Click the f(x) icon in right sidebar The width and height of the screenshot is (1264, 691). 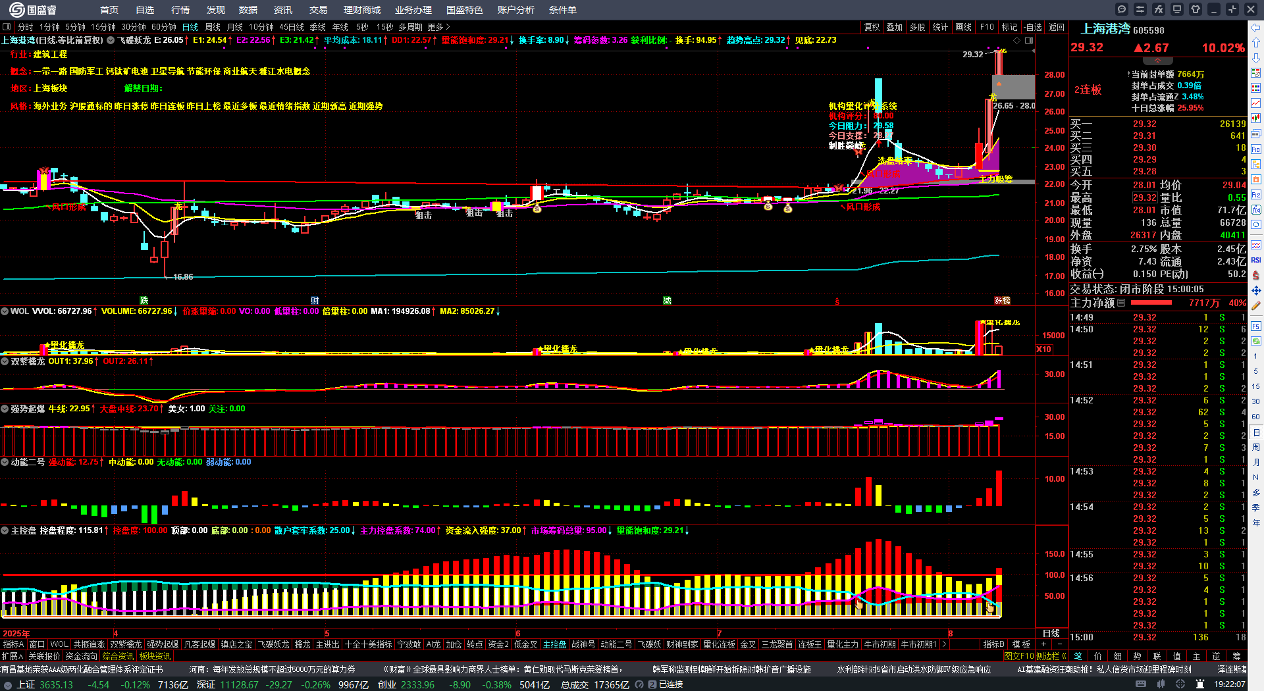pyautogui.click(x=1256, y=210)
